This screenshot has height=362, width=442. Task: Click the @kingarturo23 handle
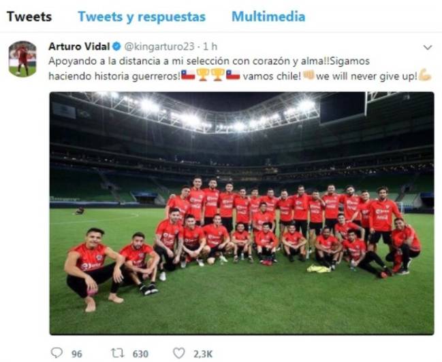click(159, 47)
